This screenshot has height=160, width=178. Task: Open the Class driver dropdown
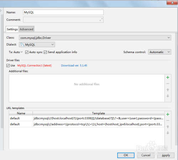point(95,38)
